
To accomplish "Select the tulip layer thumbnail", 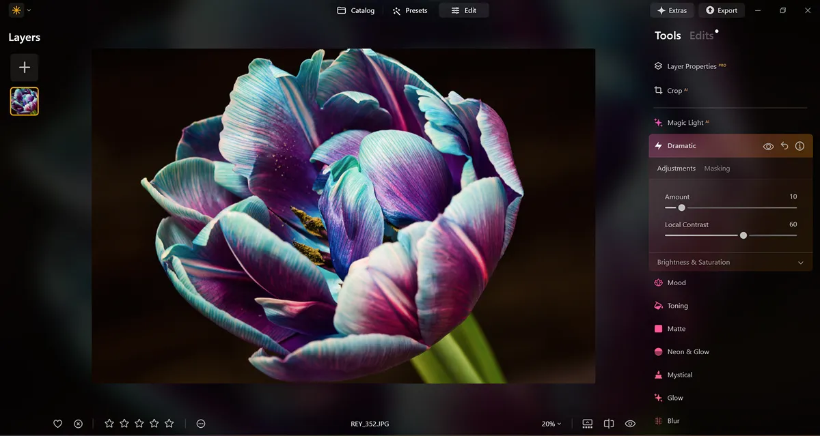I will [x=25, y=102].
